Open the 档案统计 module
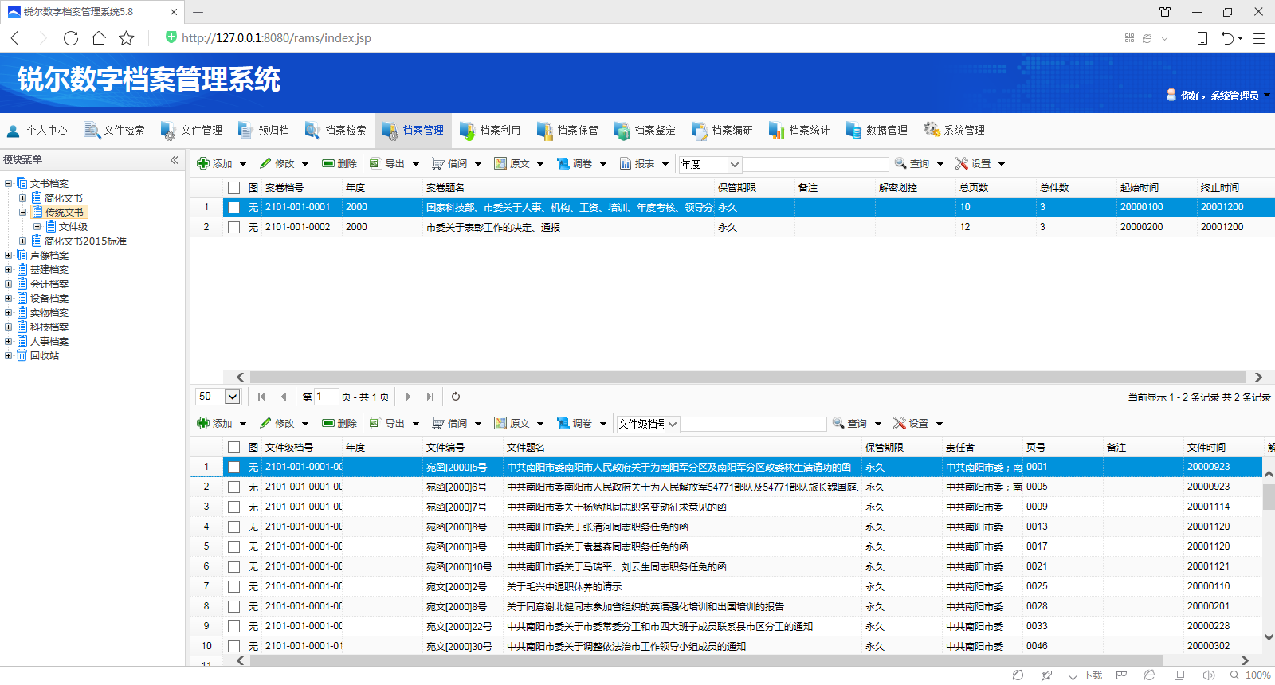This screenshot has height=685, width=1275. click(799, 130)
